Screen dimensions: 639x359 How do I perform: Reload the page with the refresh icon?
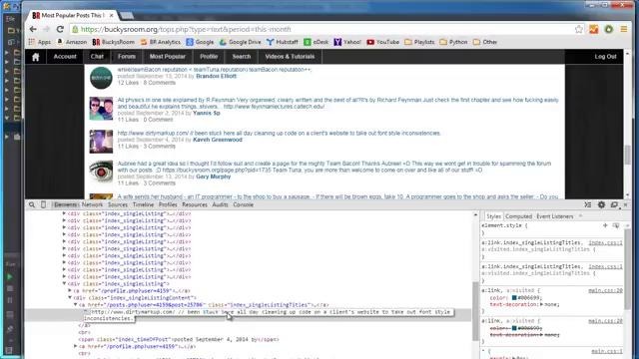(60, 29)
